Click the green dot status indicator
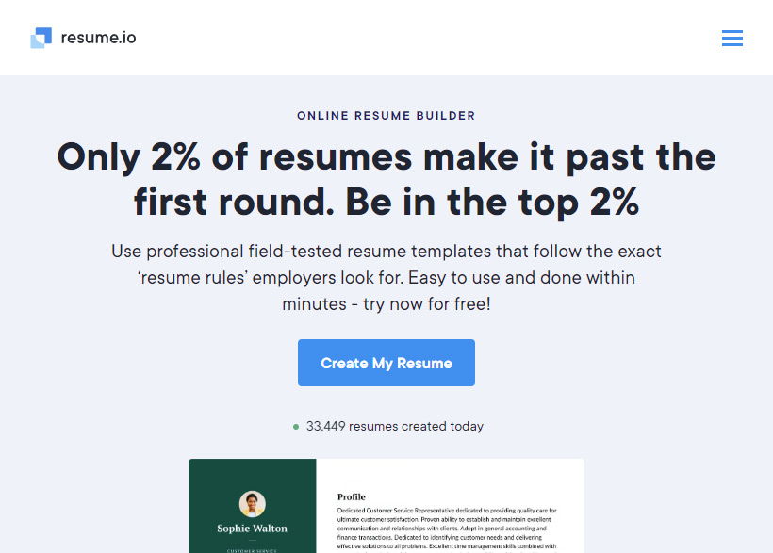This screenshot has height=553, width=773. tap(295, 427)
